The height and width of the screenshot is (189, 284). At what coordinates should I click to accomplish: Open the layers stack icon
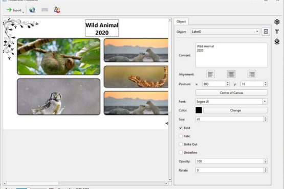(x=277, y=41)
